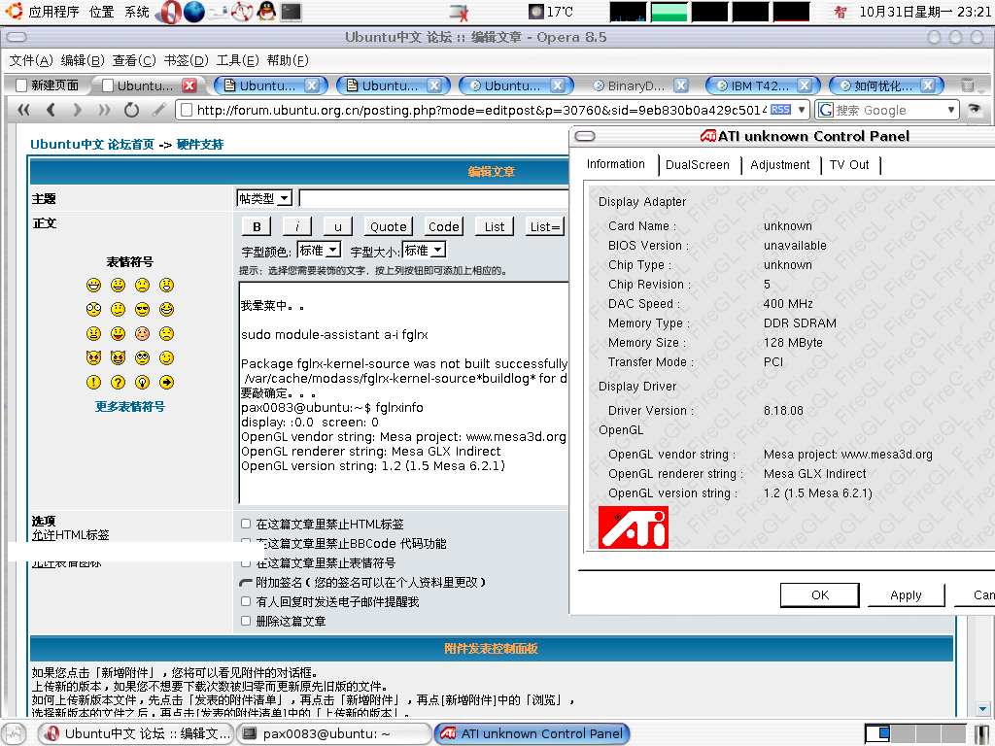The width and height of the screenshot is (995, 746).
Task: Switch to the 如何优化... browser tab
Action: tap(886, 85)
